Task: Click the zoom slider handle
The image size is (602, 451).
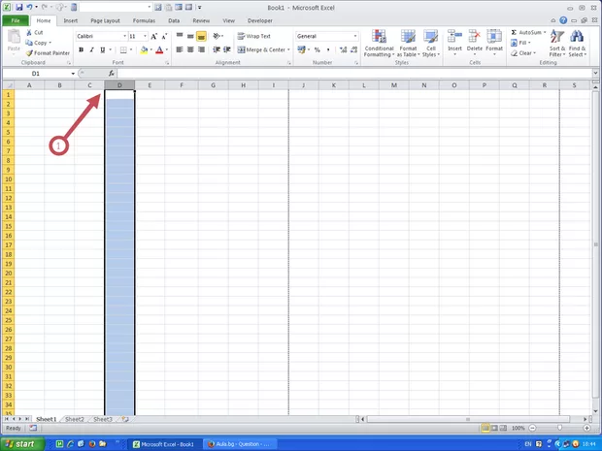Action: 560,428
